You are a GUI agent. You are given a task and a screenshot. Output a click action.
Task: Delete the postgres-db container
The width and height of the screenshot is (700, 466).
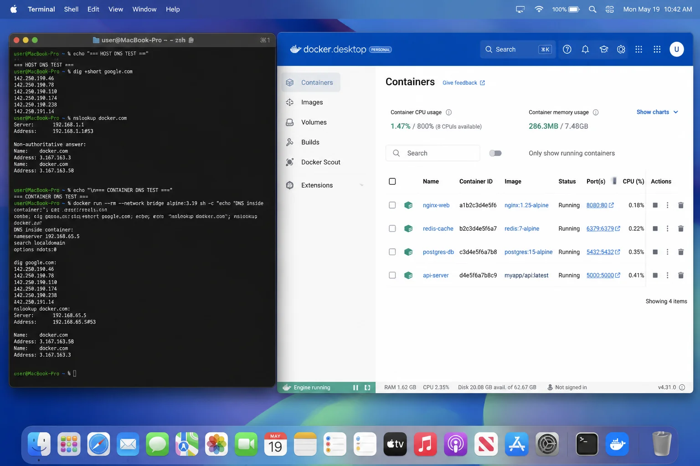(x=681, y=252)
